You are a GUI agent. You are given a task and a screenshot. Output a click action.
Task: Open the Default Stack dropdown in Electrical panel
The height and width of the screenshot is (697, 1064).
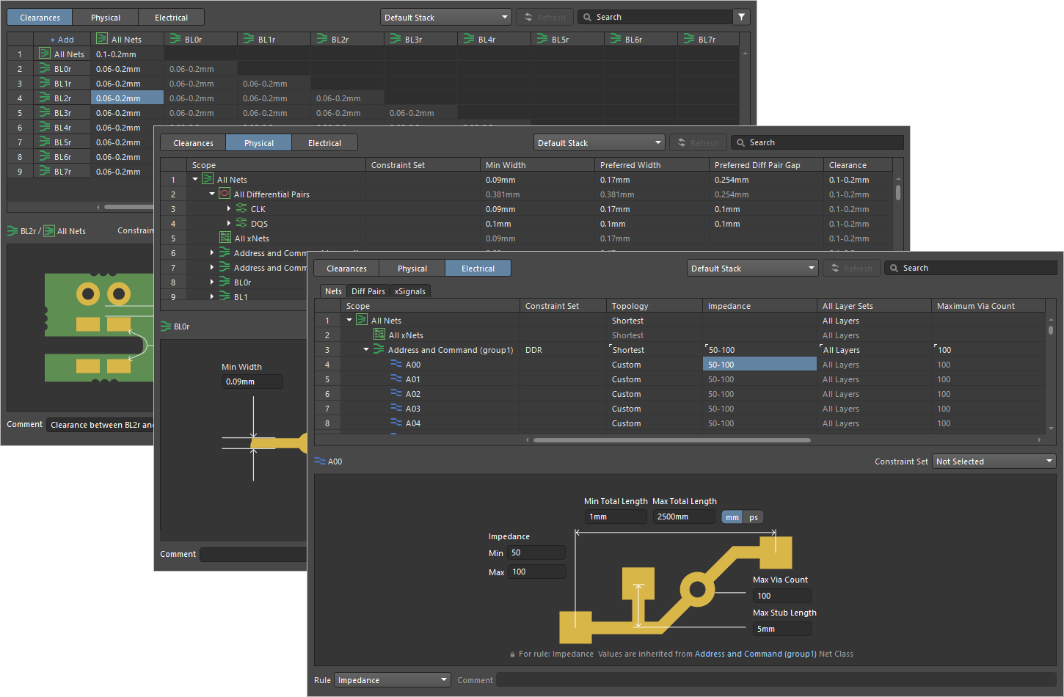coord(752,269)
